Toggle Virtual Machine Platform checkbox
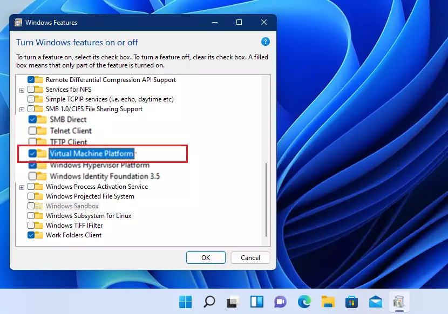The width and height of the screenshot is (448, 314). pos(32,153)
